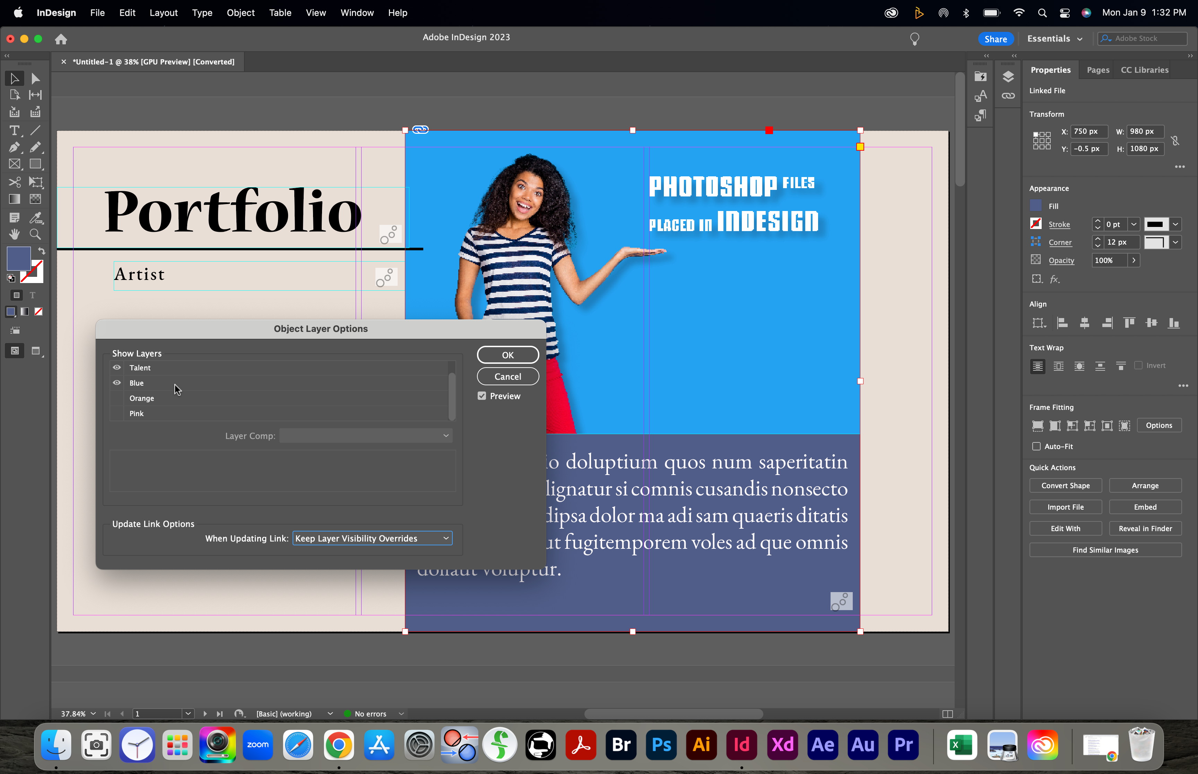Switch to Pages tab
Image resolution: width=1198 pixels, height=774 pixels.
point(1097,70)
